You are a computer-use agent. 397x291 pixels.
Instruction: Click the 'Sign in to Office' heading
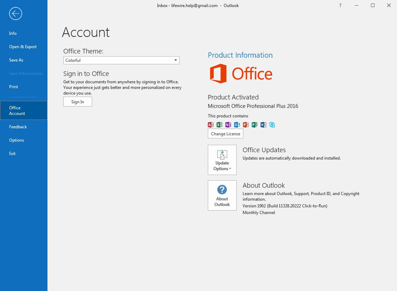point(86,74)
